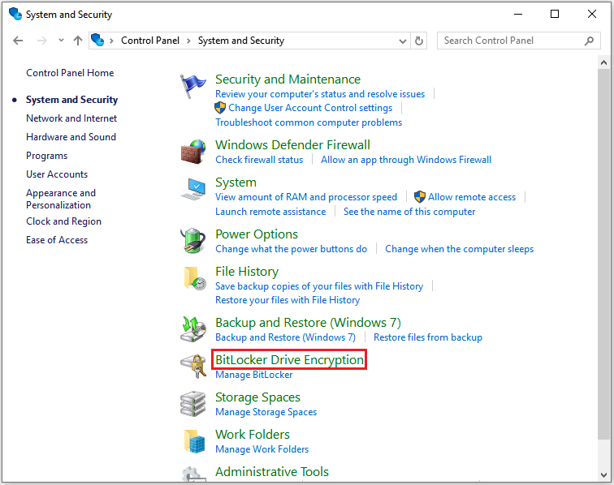
Task: Click the scrollbar down arrow
Action: [x=603, y=475]
